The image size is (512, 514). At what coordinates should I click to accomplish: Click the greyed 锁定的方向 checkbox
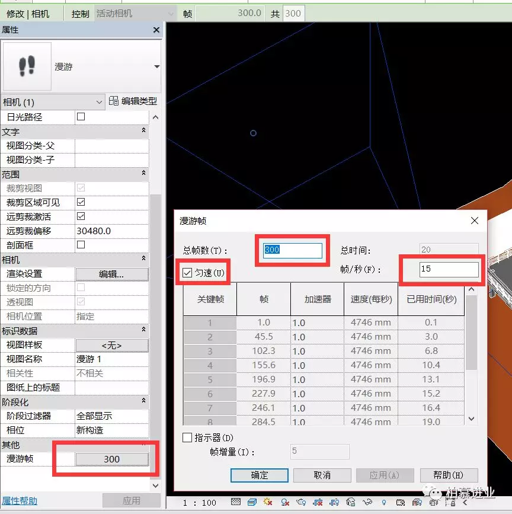[81, 287]
